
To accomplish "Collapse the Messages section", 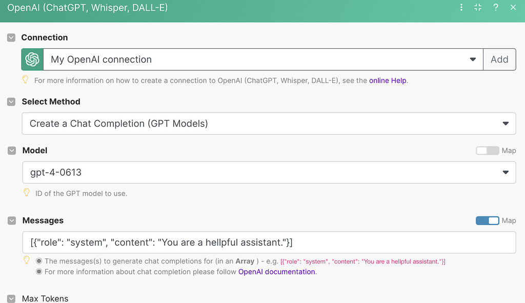I will [x=11, y=220].
